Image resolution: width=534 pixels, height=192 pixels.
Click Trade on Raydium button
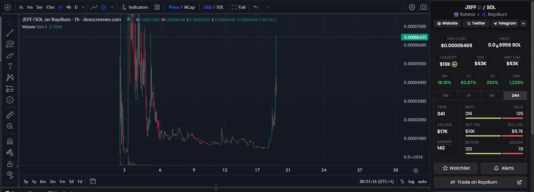(473, 182)
